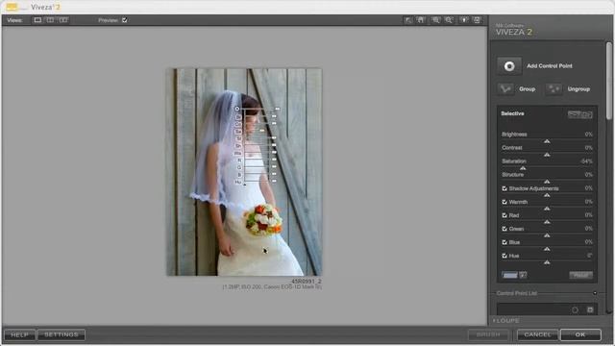Choose split preview view icon
615x346 pixels.
tap(50, 20)
